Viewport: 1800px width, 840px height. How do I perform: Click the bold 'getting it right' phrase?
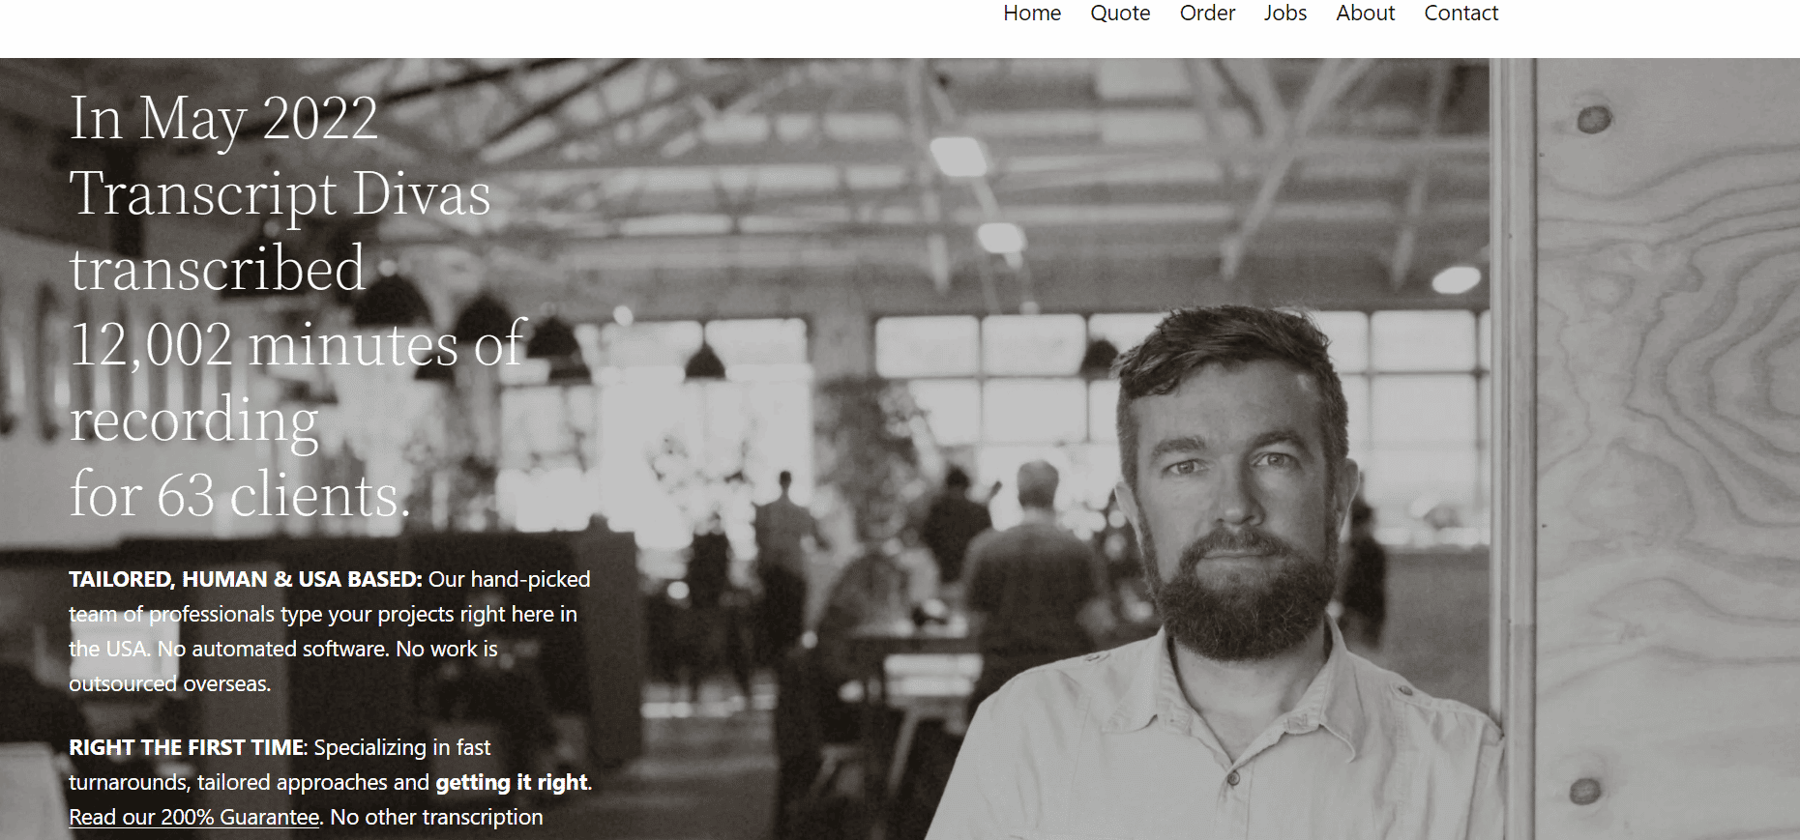tap(512, 782)
